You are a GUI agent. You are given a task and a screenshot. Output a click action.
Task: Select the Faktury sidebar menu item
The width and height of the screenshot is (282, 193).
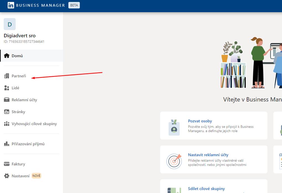[x=18, y=164]
